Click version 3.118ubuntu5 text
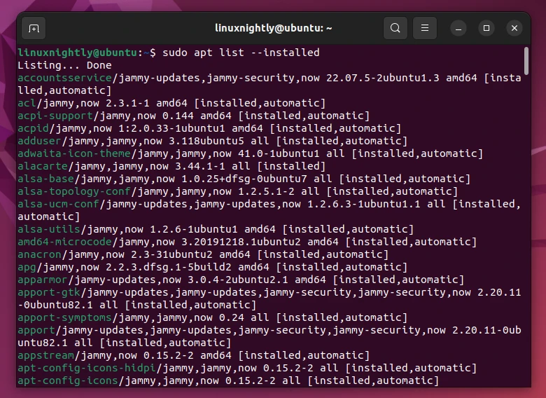 [206, 141]
